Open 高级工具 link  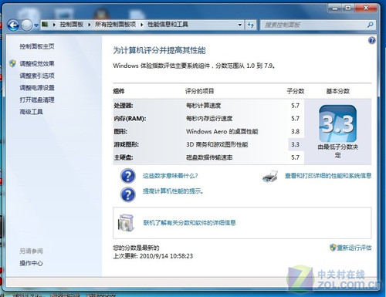pos(31,112)
